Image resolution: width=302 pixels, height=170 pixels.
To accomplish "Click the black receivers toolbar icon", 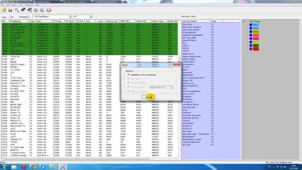I will 23,10.
